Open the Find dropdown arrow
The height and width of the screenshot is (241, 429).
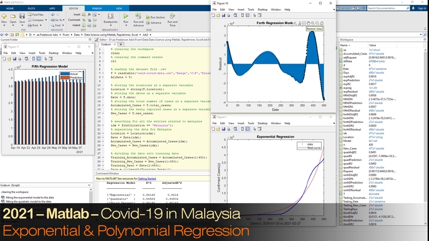click(x=63, y=25)
